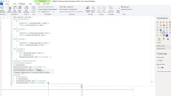Collapse the formula bar with the chevron
This screenshot has width=171, height=96.
[154, 17]
